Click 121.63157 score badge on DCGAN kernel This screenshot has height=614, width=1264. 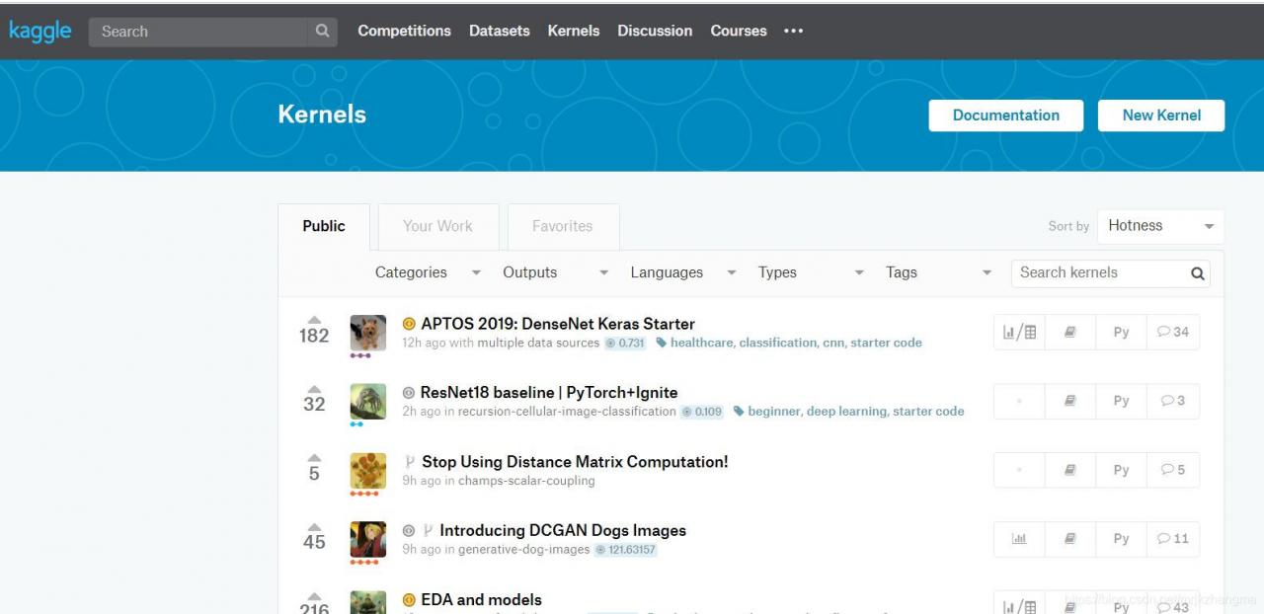(x=625, y=550)
